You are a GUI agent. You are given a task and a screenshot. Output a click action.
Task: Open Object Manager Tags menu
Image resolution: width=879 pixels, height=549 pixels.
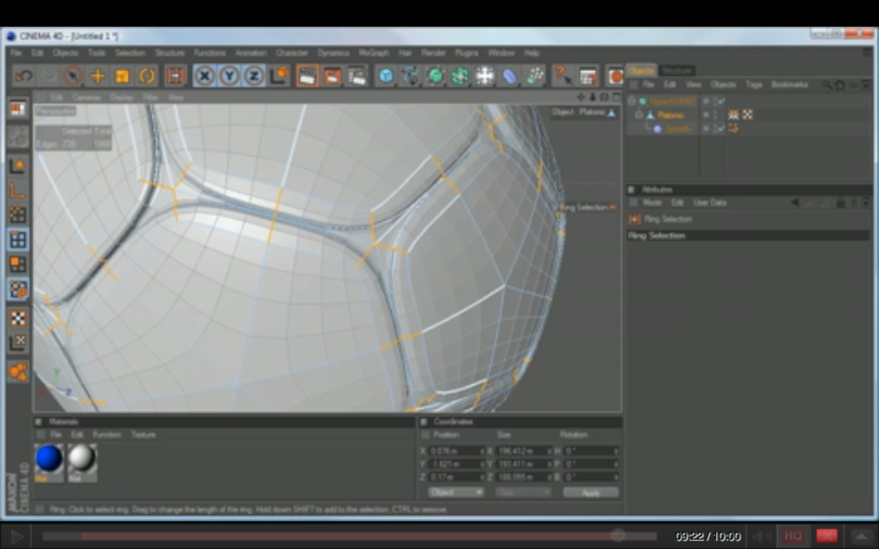(754, 84)
